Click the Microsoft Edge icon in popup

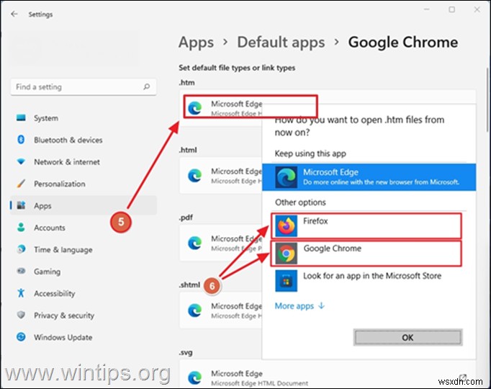tap(287, 177)
